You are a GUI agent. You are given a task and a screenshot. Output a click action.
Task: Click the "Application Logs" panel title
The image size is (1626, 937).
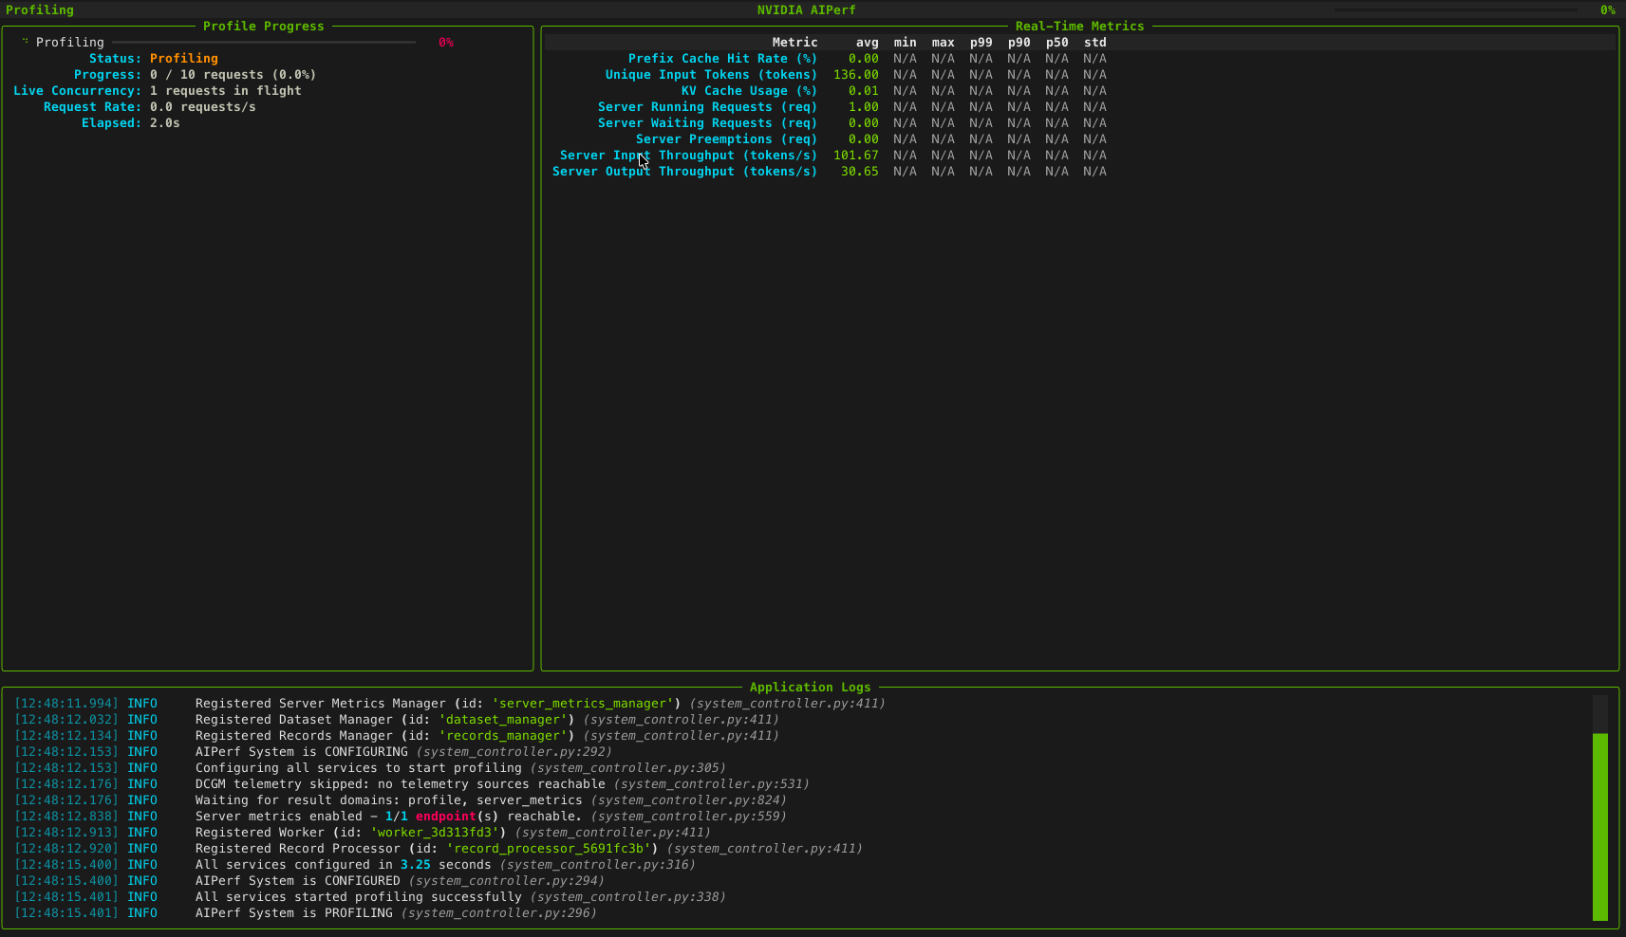pos(811,688)
